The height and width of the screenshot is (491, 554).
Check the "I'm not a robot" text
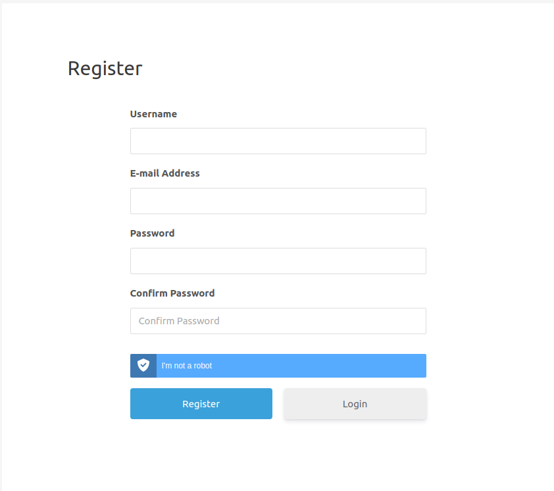pos(187,366)
